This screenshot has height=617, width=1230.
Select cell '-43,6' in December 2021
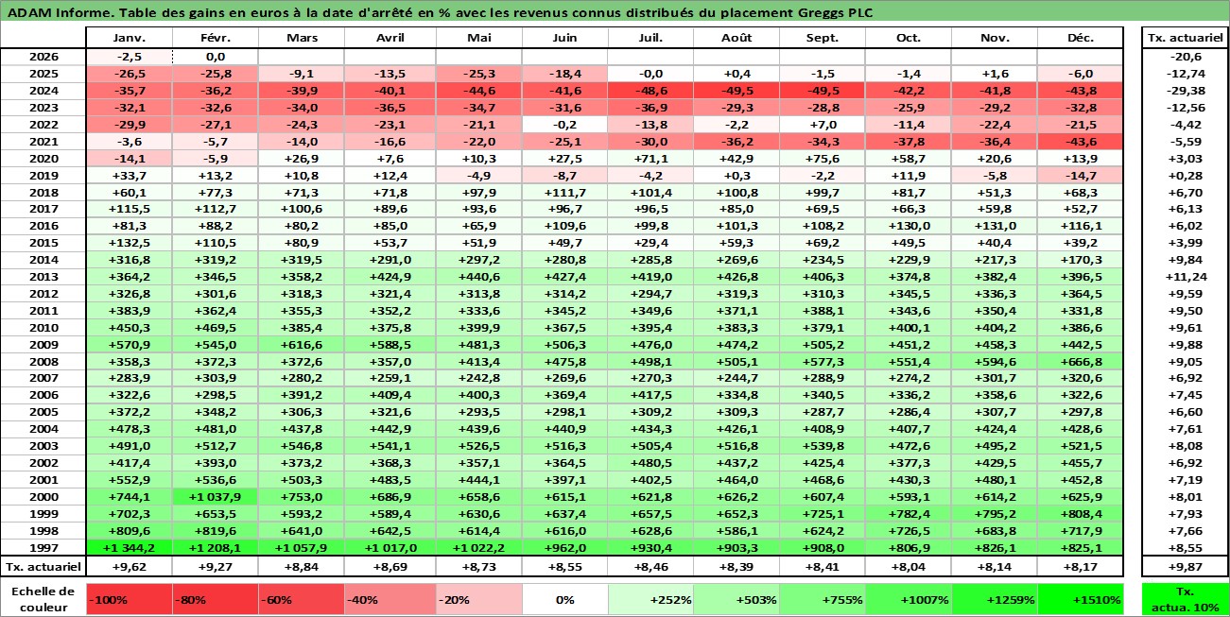[1081, 142]
